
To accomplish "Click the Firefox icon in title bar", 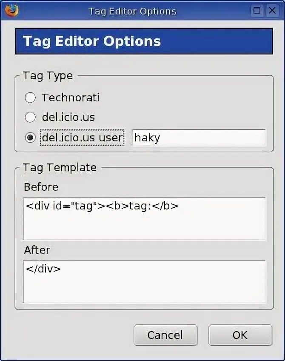I will (11, 10).
